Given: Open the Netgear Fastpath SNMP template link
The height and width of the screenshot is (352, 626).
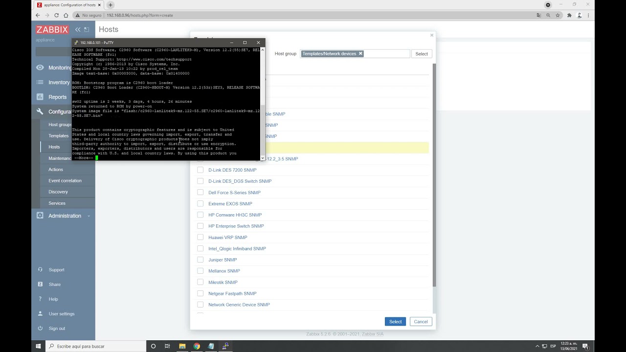Looking at the screenshot, I should click(x=232, y=293).
